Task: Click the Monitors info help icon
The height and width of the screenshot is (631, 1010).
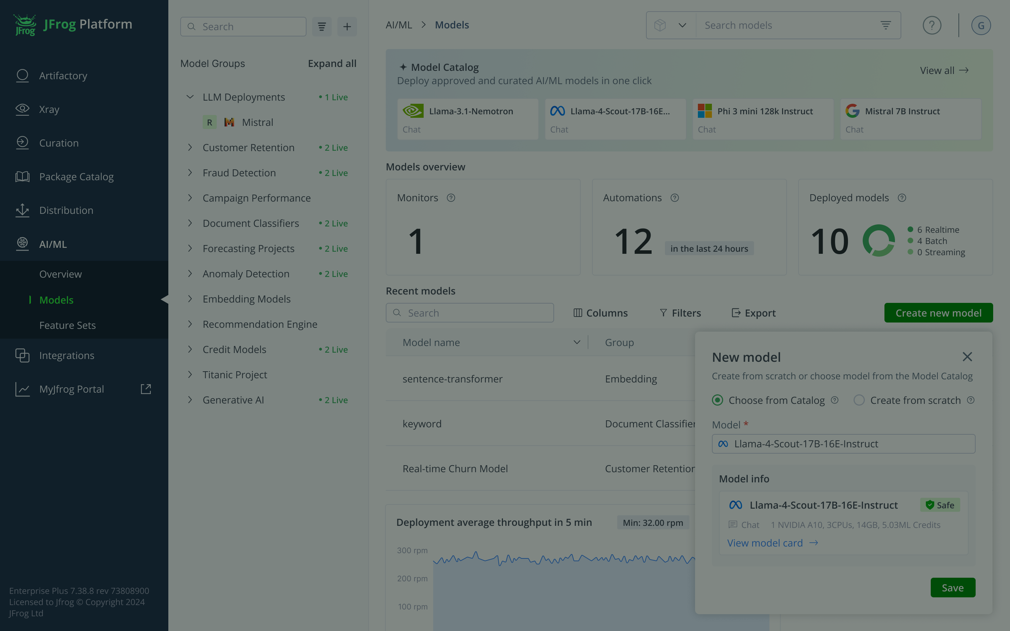Action: click(451, 198)
